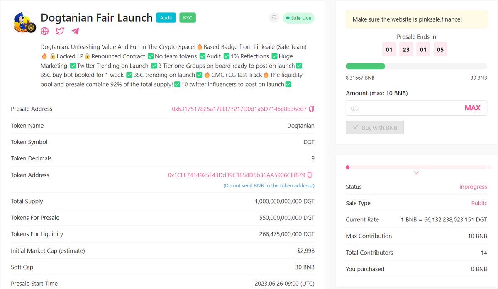The image size is (498, 289).
Task: Copy the Token Address using copy icon
Action: [x=310, y=175]
